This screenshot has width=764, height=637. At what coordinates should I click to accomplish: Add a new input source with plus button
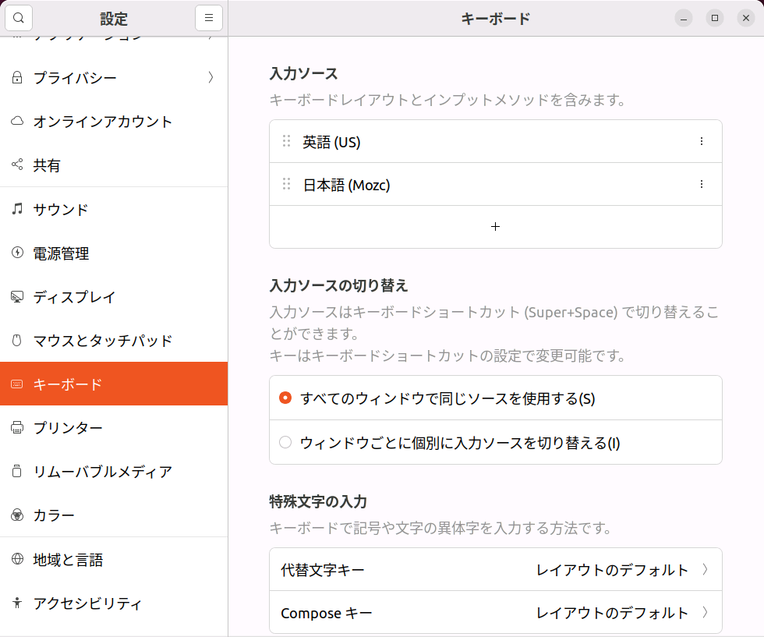pos(496,227)
